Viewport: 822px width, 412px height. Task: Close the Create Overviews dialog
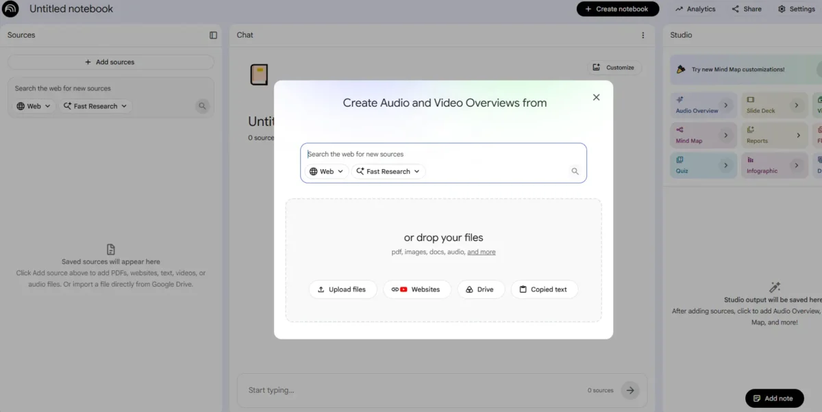coord(596,97)
